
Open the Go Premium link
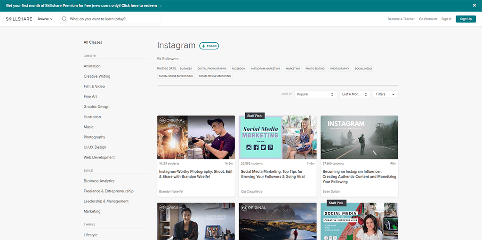pyautogui.click(x=428, y=19)
